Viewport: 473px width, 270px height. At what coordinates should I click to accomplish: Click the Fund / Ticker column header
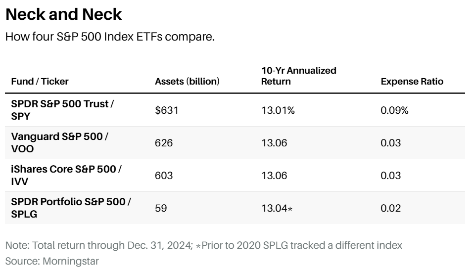click(x=40, y=81)
